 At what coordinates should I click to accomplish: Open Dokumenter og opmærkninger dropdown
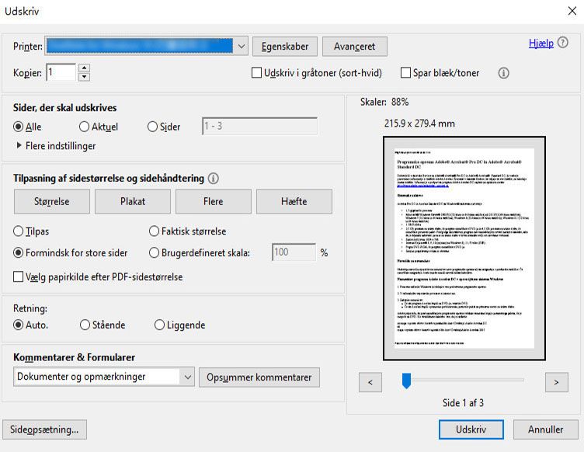104,377
